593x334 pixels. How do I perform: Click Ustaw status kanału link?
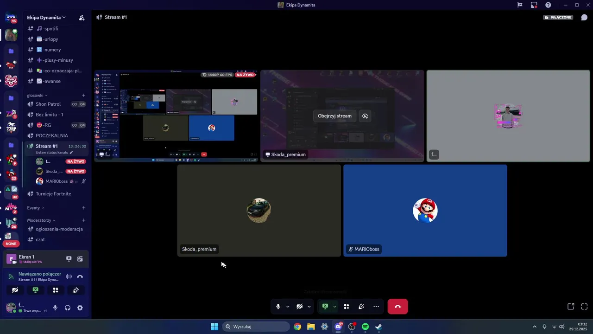tap(54, 153)
